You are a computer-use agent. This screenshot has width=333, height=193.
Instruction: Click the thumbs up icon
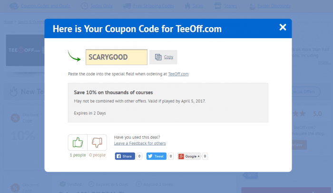coord(78,142)
